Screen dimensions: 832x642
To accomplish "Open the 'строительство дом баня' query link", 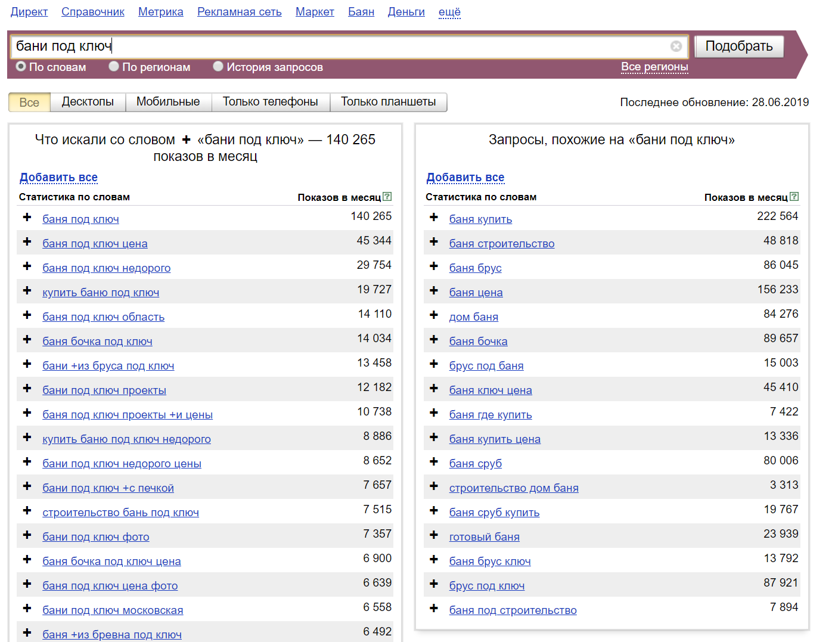I will pyautogui.click(x=514, y=488).
